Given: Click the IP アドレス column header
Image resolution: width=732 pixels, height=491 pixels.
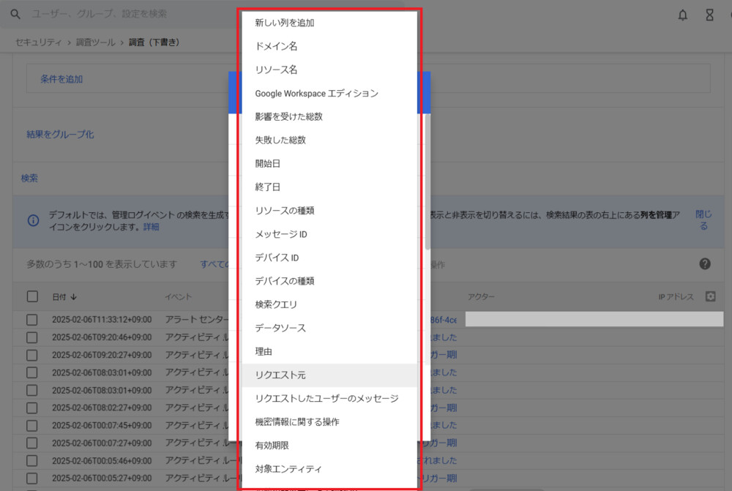Looking at the screenshot, I should pyautogui.click(x=676, y=297).
